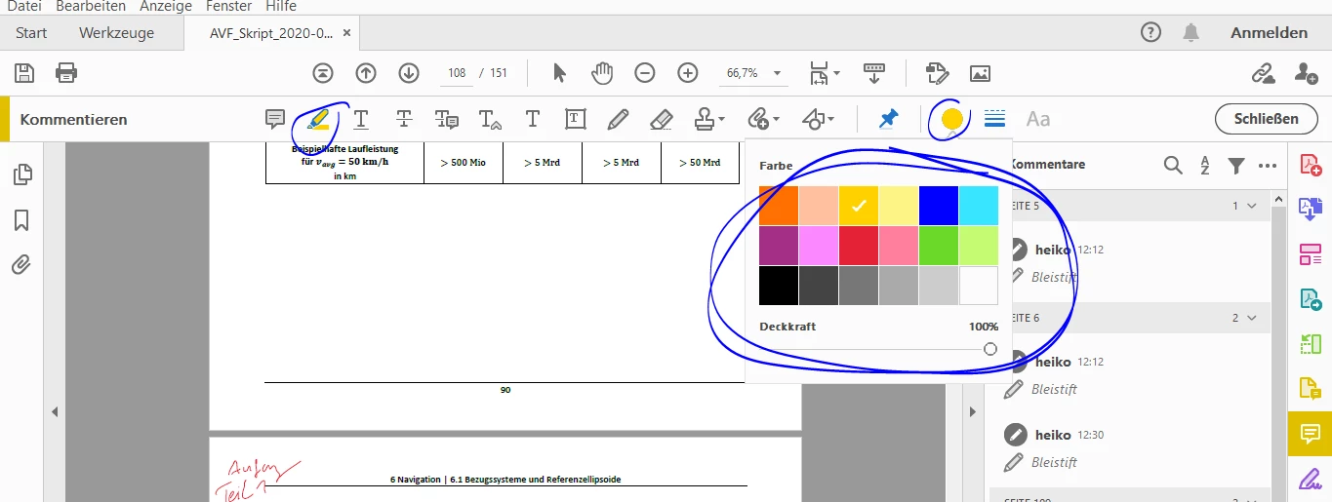Open the Fenster menu
This screenshot has height=502, width=1332.
click(x=229, y=6)
